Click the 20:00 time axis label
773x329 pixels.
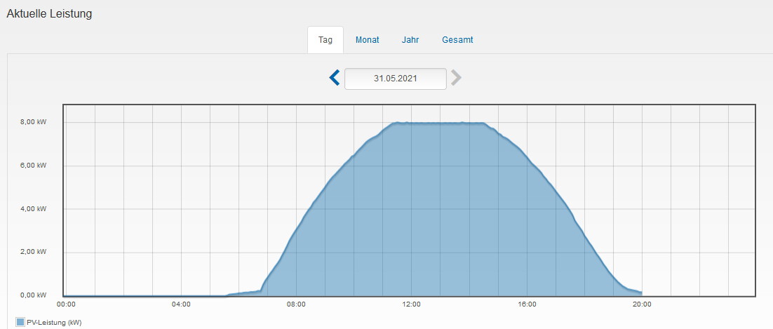pos(641,304)
